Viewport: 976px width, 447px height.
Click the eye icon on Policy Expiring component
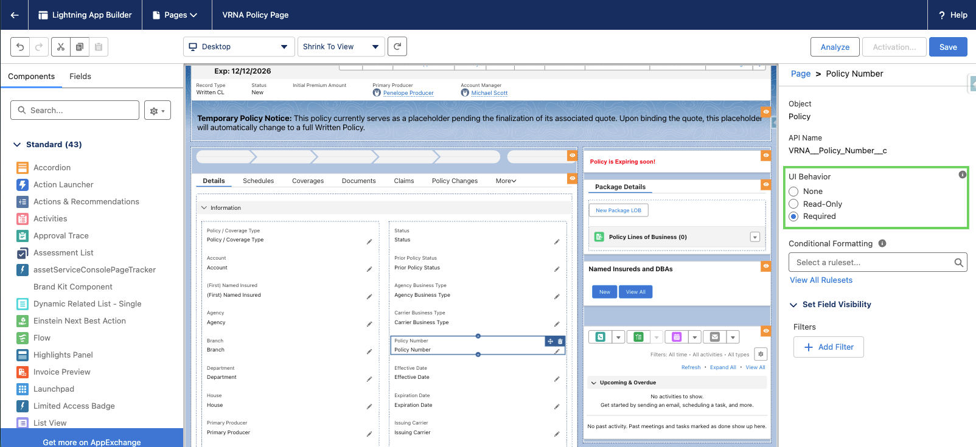click(766, 156)
